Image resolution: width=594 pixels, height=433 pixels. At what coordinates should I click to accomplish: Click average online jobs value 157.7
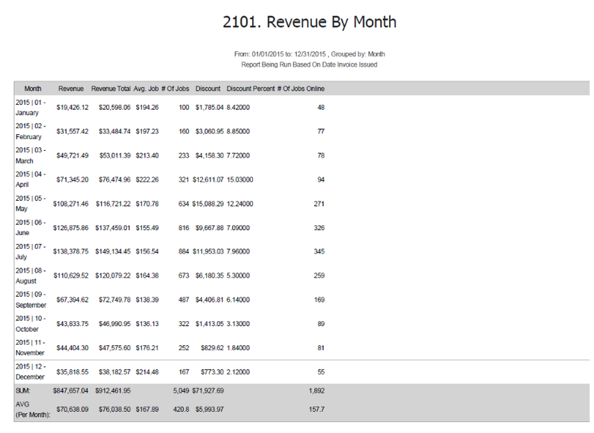tap(317, 409)
